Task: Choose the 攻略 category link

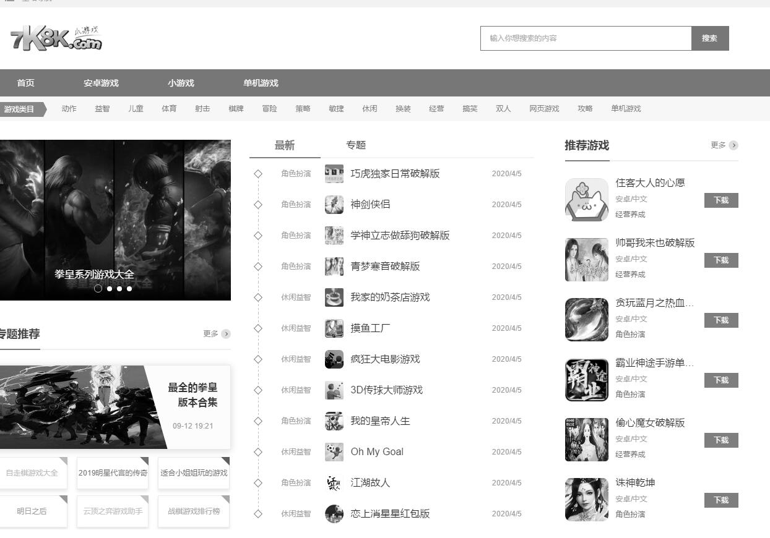Action: pos(585,109)
